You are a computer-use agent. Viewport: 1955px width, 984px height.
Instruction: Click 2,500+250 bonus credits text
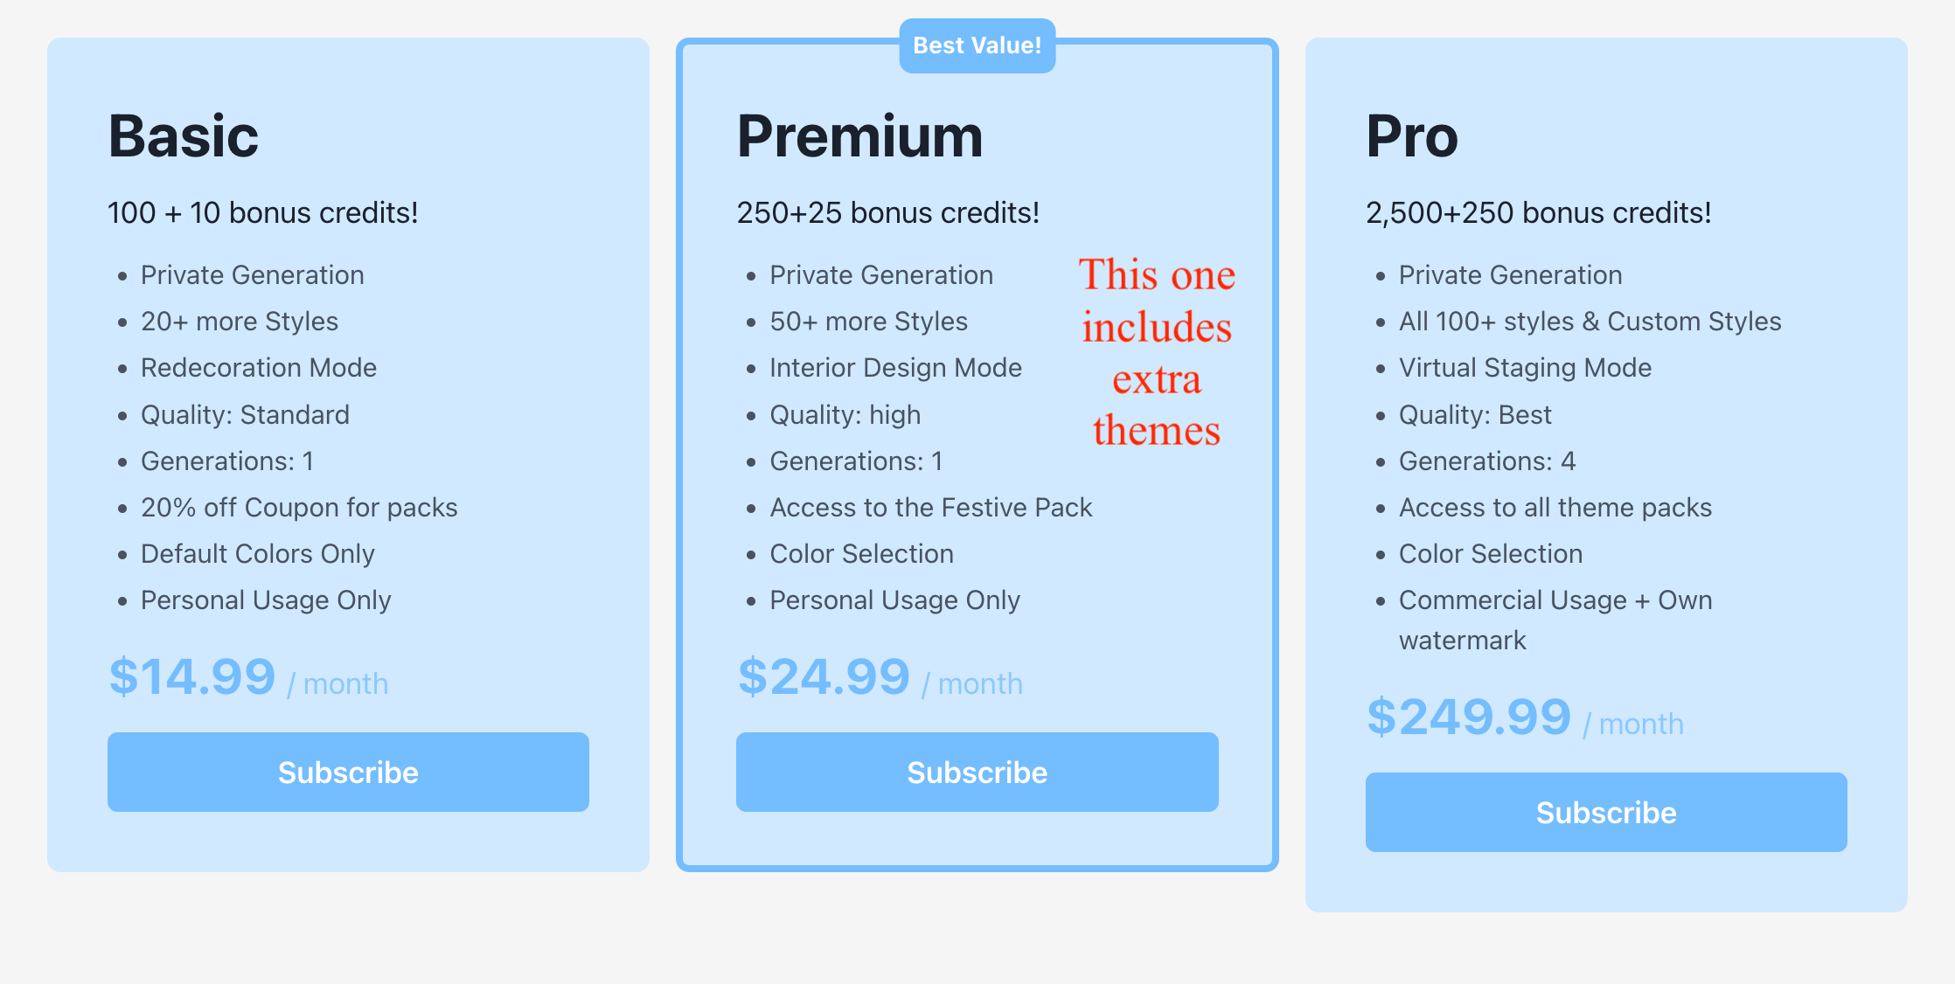(1538, 212)
